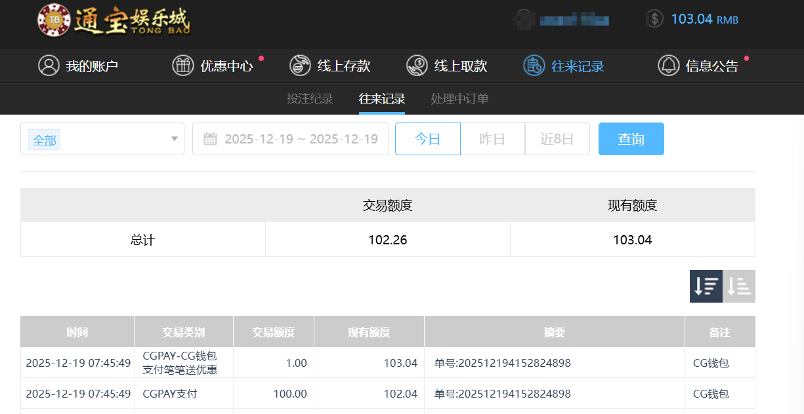The image size is (804, 414).
Task: Click the 时间 column header
Action: [77, 332]
